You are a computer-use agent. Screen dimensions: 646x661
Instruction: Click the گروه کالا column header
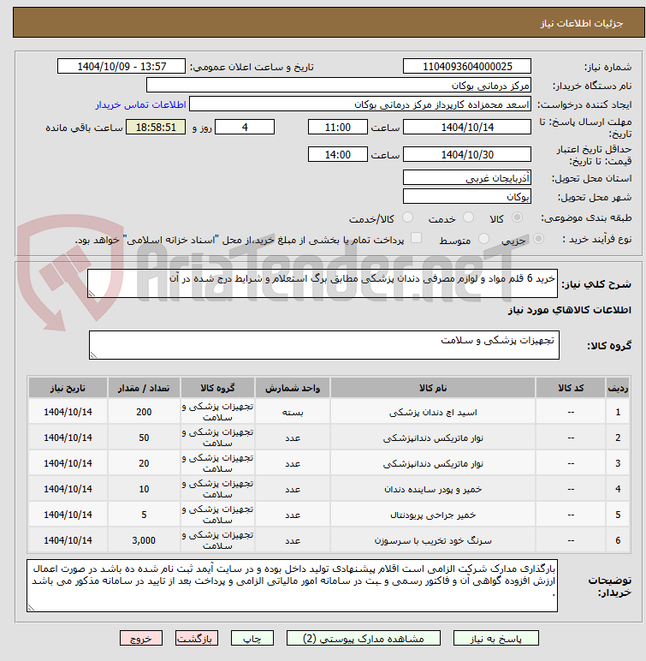(x=217, y=388)
